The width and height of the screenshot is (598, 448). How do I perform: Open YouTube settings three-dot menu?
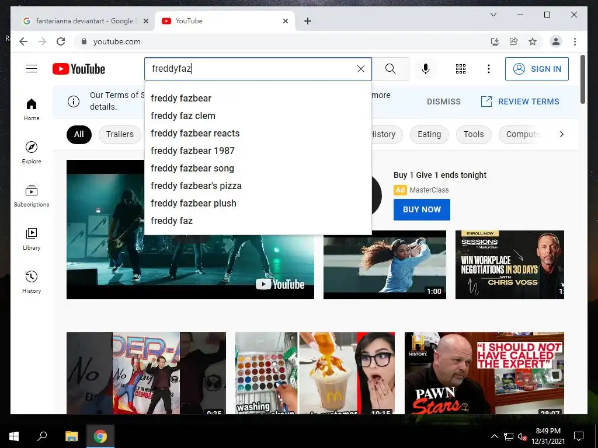coord(489,69)
